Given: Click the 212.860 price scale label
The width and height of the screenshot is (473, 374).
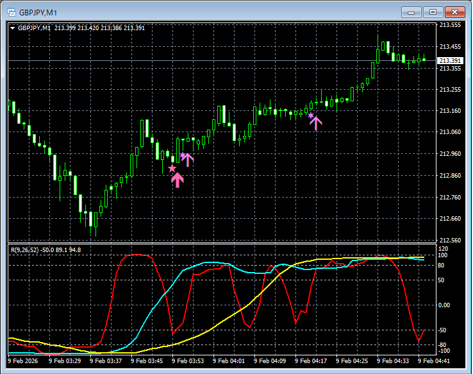Looking at the screenshot, I should (450, 175).
